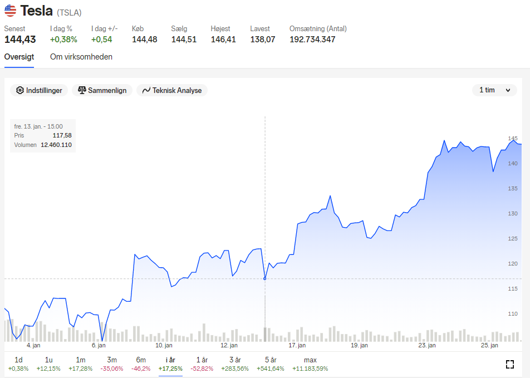Select the 3 år time range
Viewport: 530px width, 378px height.
(235, 364)
